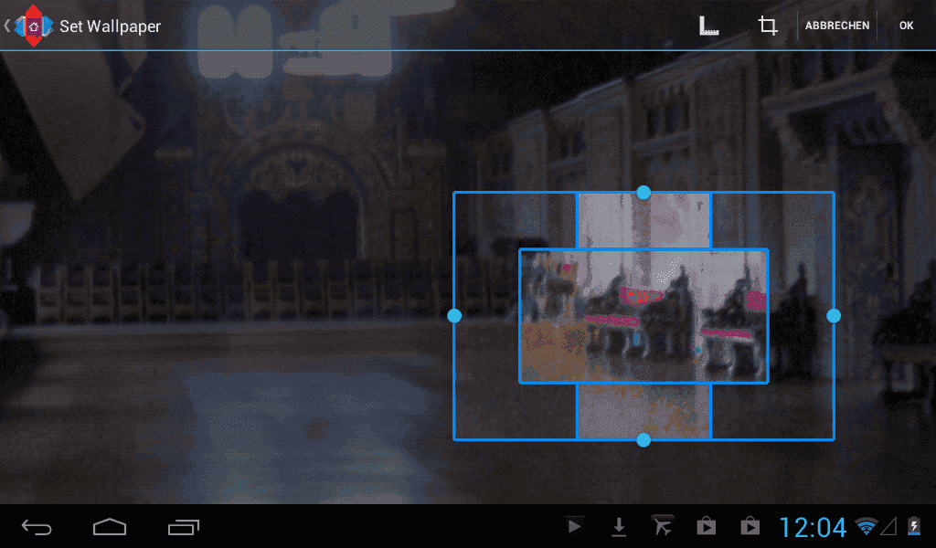Click the left-edge crop handle

(454, 316)
